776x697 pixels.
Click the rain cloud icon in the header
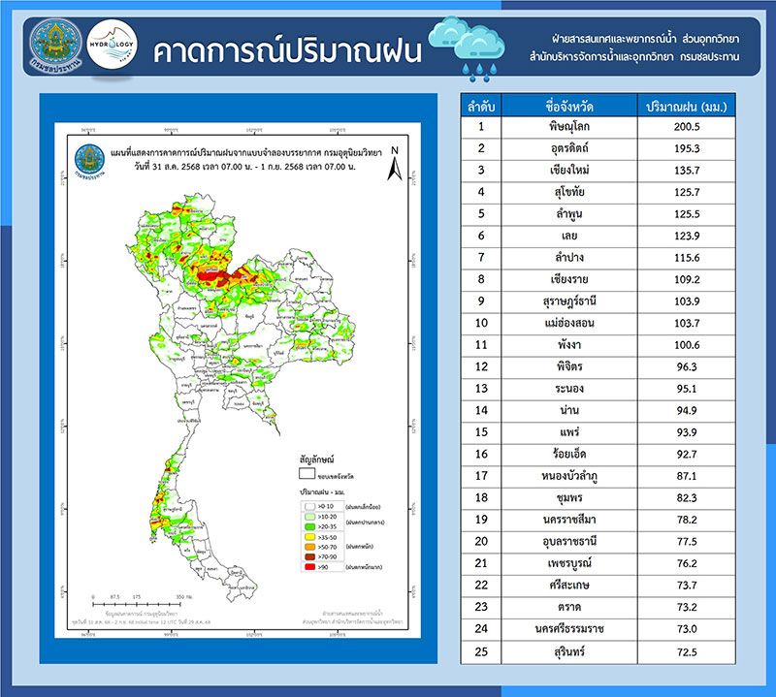coord(467,48)
